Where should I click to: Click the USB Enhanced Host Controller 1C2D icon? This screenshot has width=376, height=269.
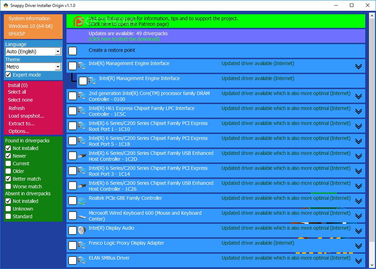82,156
